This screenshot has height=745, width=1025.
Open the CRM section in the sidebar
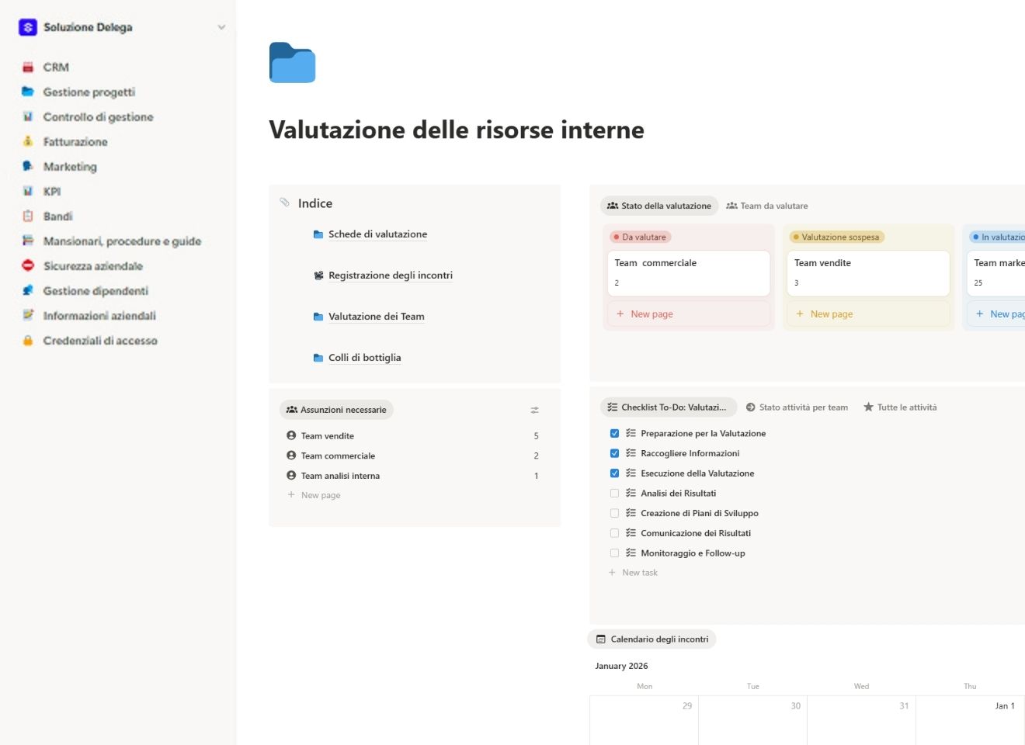pos(56,67)
